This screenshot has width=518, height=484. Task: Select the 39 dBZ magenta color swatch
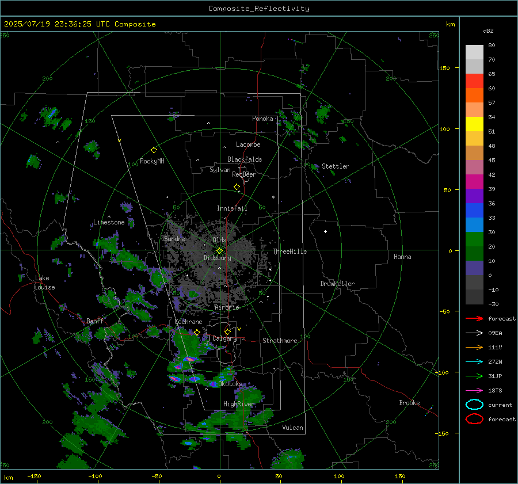tap(474, 181)
